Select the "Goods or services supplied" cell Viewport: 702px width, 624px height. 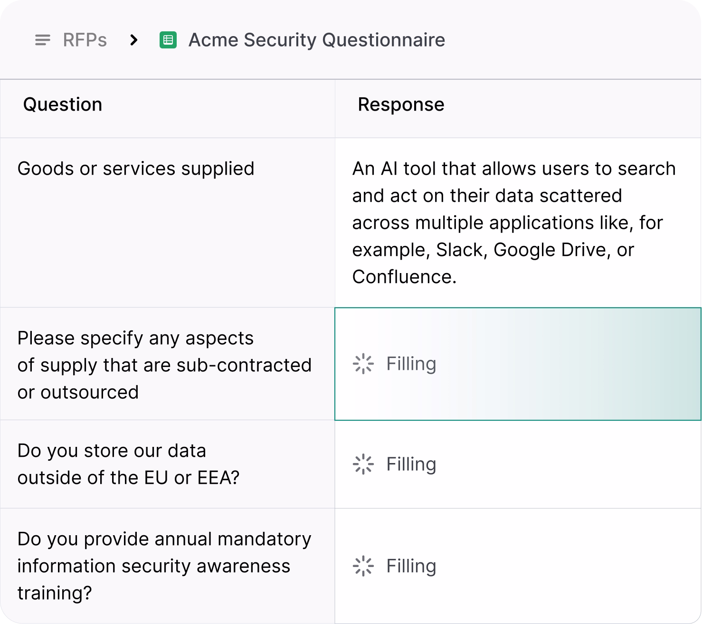136,169
